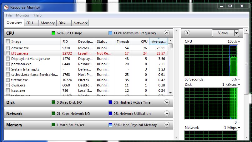
Task: Check the lsass.exe process checkbox
Action: 8,90
